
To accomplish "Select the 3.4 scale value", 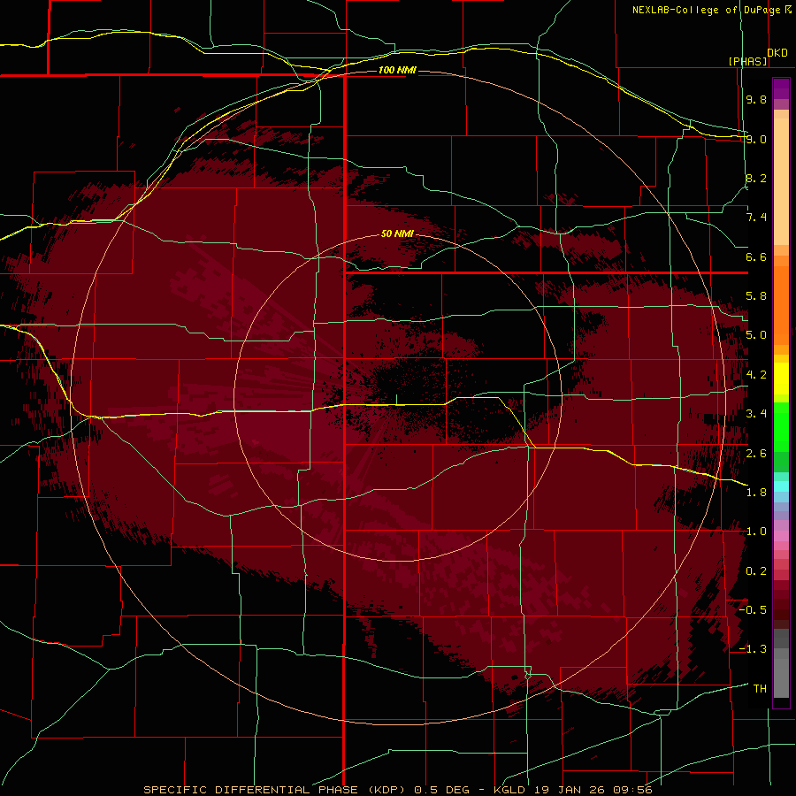I will point(756,414).
